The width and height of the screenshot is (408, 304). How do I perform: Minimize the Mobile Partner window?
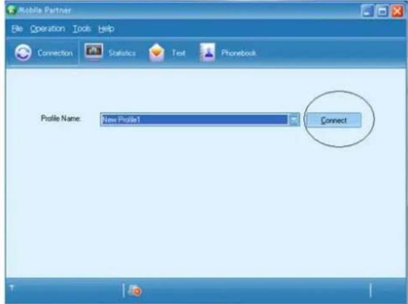[x=368, y=11]
